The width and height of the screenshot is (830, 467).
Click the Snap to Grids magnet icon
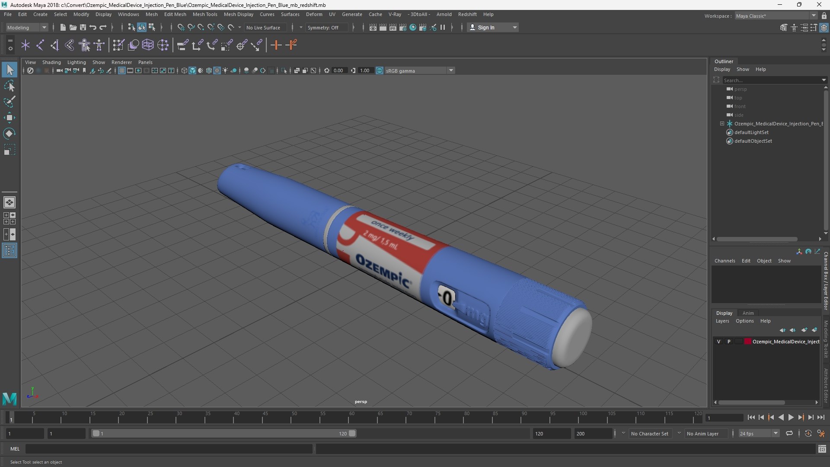point(181,27)
